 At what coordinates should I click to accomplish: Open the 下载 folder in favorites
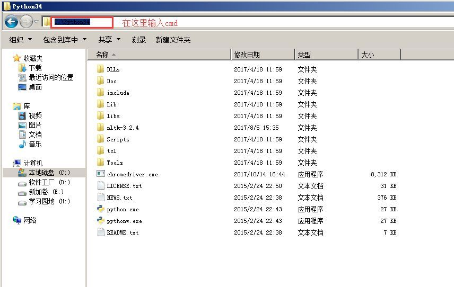[x=30, y=68]
